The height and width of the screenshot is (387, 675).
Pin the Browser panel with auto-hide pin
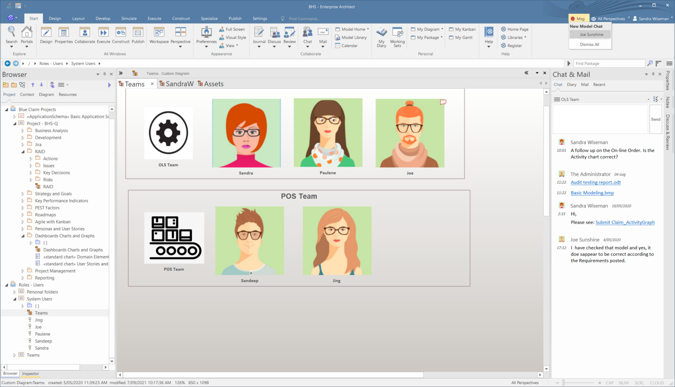[x=105, y=74]
